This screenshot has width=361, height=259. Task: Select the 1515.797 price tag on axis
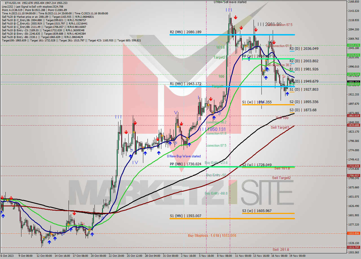pos(353,247)
